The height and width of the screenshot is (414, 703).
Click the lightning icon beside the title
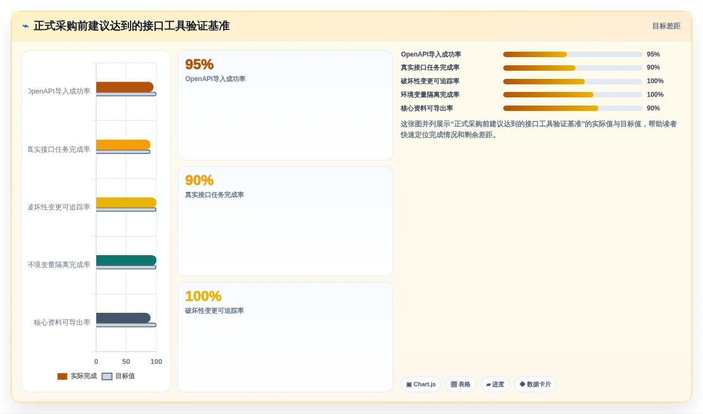[26, 26]
